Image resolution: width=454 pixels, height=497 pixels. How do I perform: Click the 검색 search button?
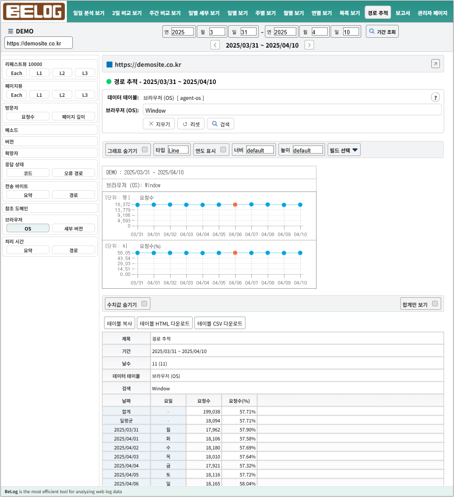[x=221, y=124]
